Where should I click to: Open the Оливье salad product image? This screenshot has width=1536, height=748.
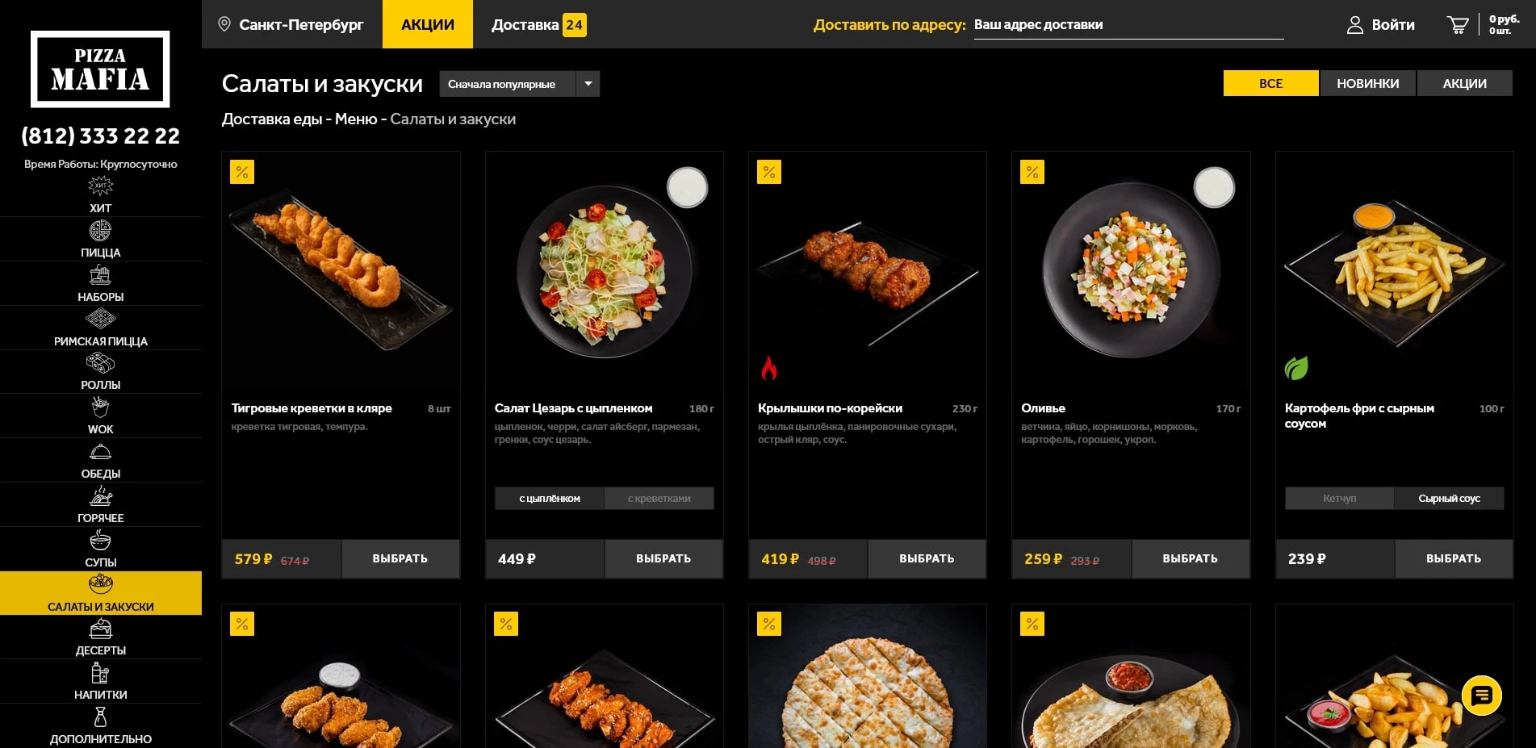tap(1131, 270)
